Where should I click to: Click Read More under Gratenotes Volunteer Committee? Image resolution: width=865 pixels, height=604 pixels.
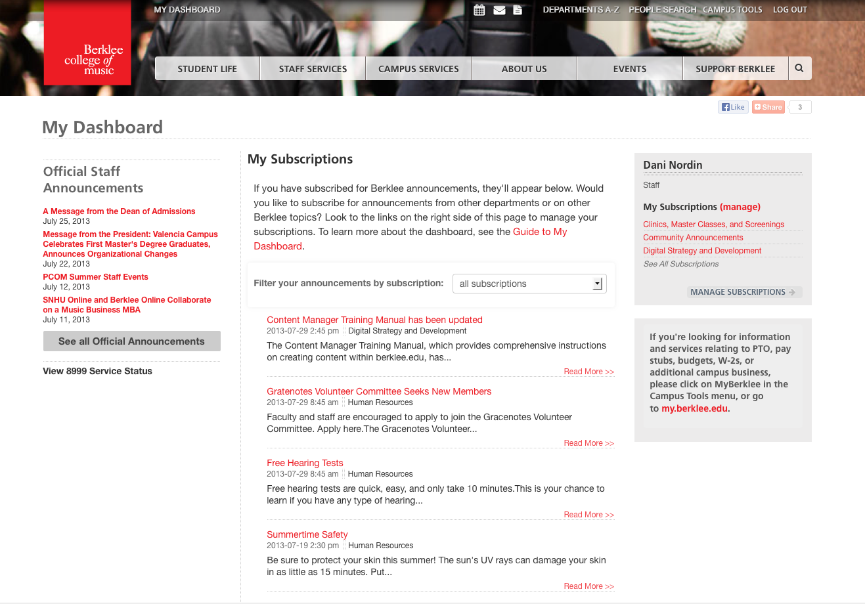tap(588, 443)
